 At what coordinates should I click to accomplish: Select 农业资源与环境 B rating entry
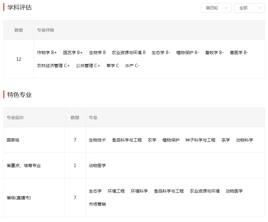click(129, 53)
